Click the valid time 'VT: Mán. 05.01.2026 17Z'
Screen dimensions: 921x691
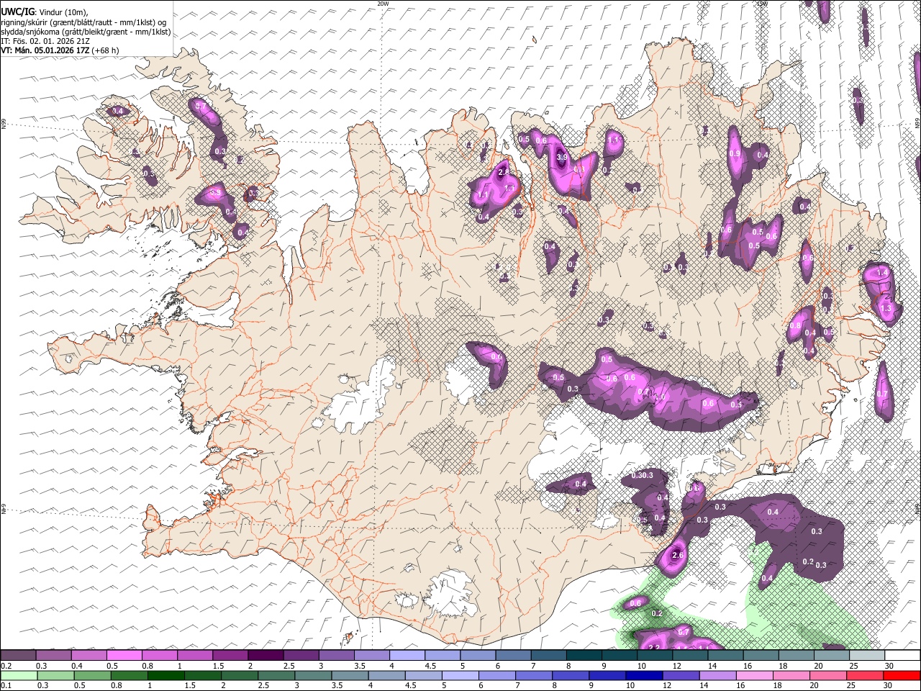(x=45, y=50)
